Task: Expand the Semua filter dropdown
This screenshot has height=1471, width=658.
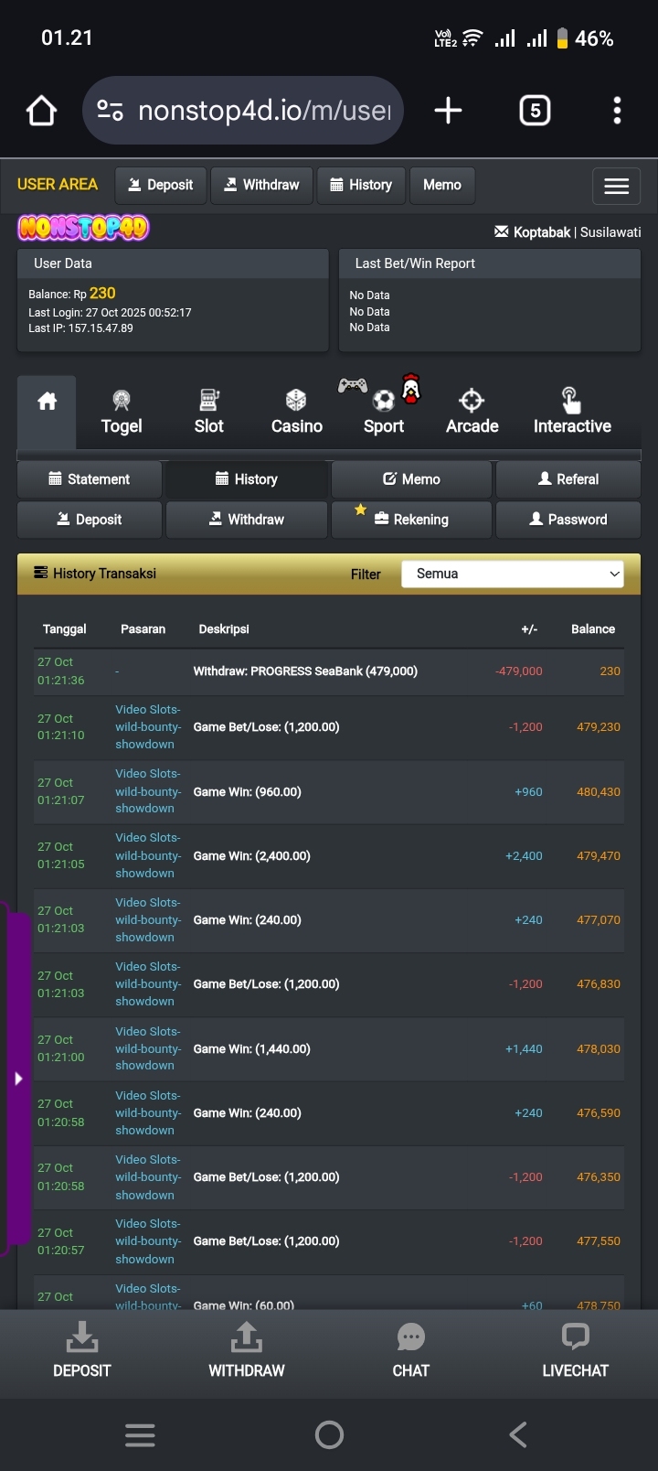Action: (x=512, y=574)
